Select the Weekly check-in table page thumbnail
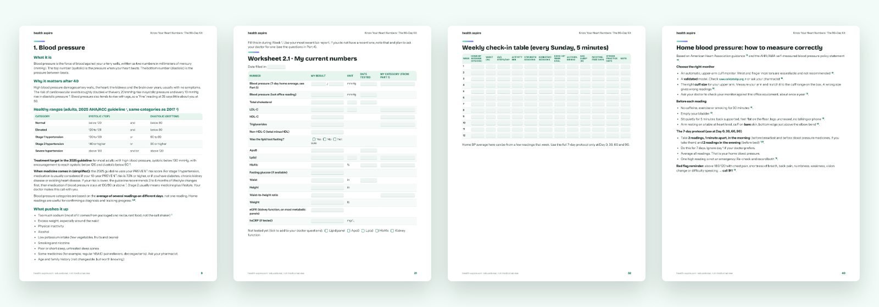The width and height of the screenshot is (879, 307). point(547,153)
